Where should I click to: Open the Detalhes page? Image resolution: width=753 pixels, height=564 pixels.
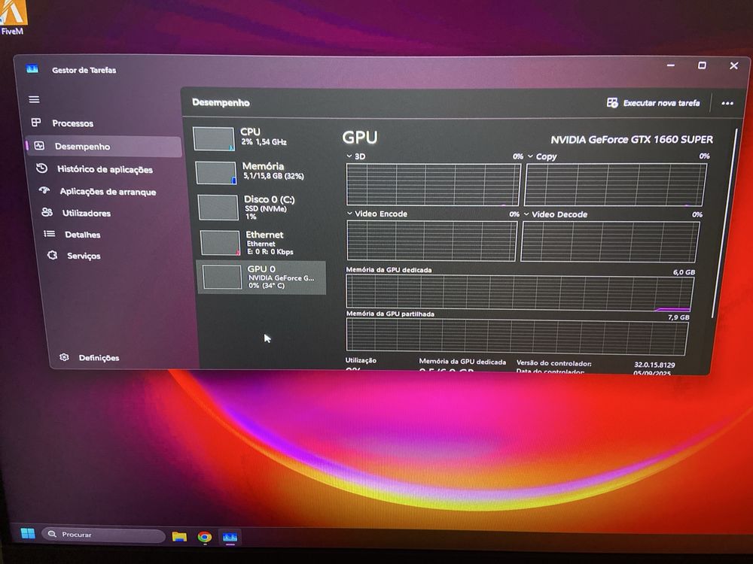click(x=83, y=235)
